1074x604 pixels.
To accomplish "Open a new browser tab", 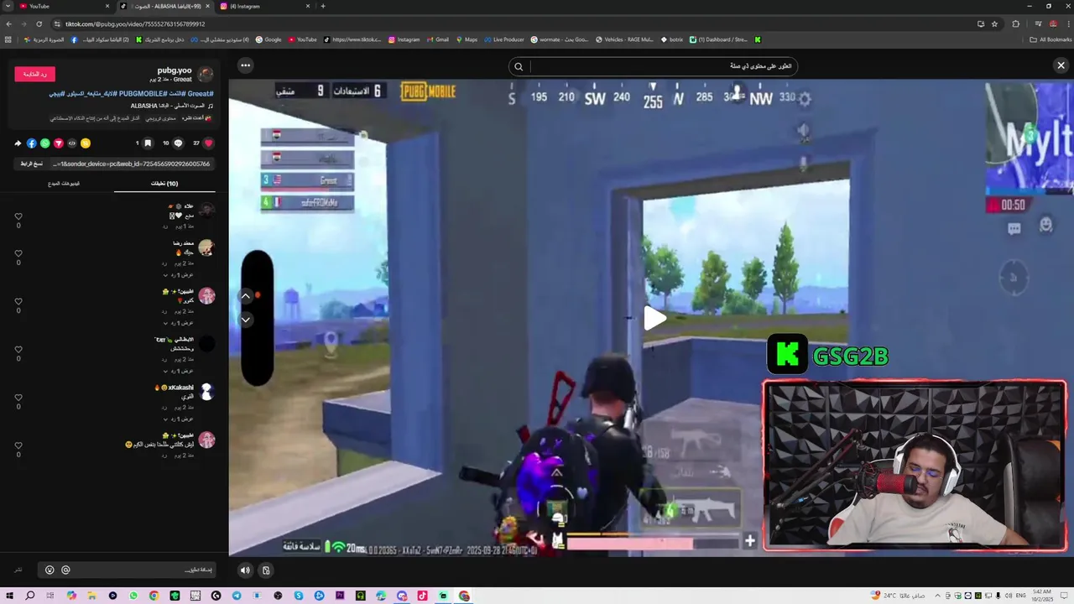I will pyautogui.click(x=323, y=6).
